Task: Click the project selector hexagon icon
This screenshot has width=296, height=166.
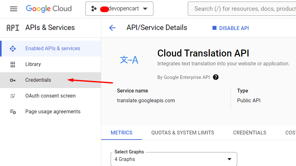Action: coord(94,9)
